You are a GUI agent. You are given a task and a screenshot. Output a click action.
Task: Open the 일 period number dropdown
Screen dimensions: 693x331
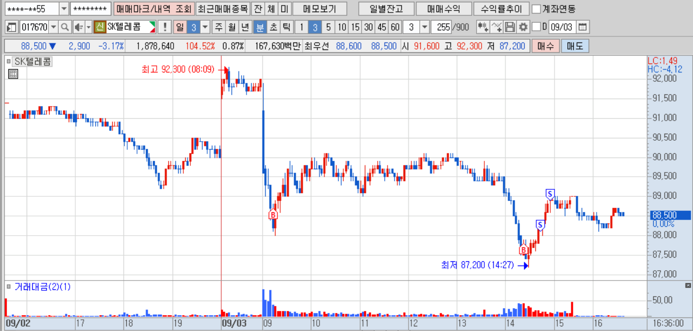pyautogui.click(x=205, y=27)
